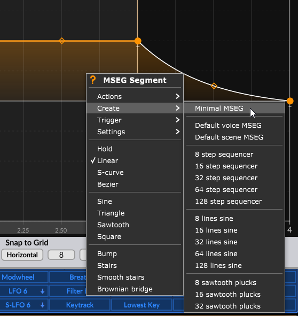Click diamond control point on flat segment
This screenshot has width=298, height=316.
pos(62,41)
